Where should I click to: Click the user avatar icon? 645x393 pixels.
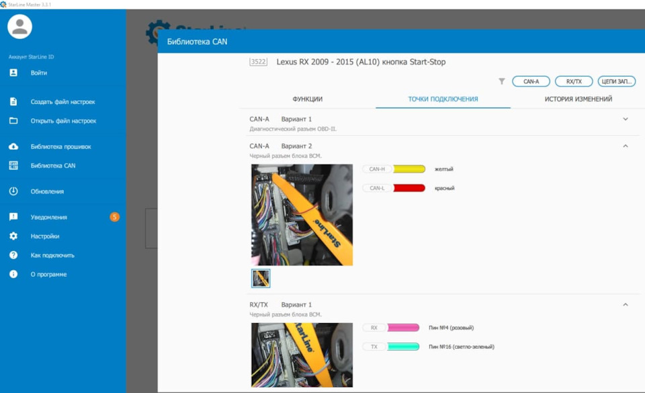19,27
